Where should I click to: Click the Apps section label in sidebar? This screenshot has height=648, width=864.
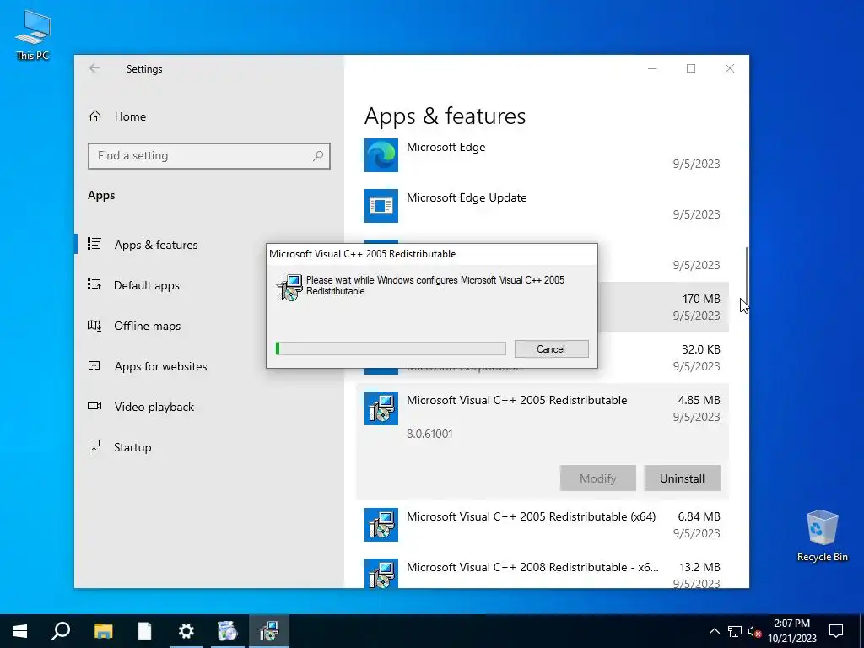101,195
